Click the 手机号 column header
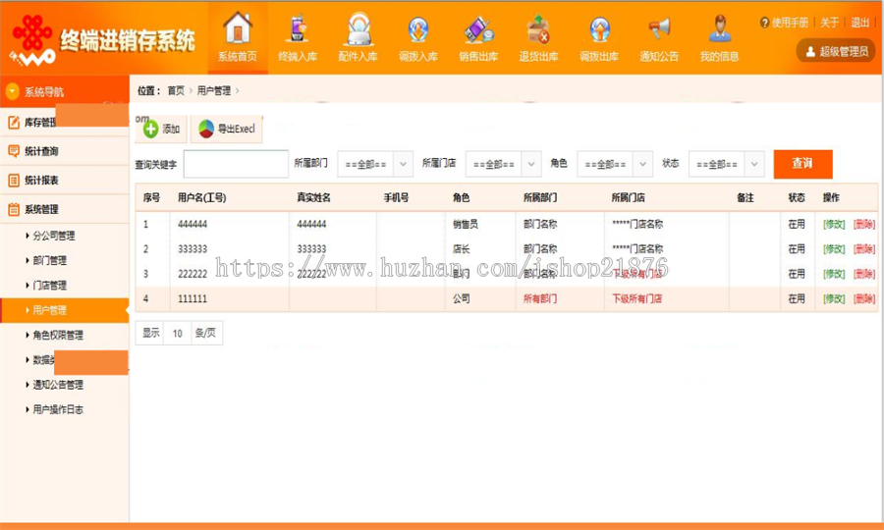Screen dimensions: 884x530 click(x=397, y=197)
